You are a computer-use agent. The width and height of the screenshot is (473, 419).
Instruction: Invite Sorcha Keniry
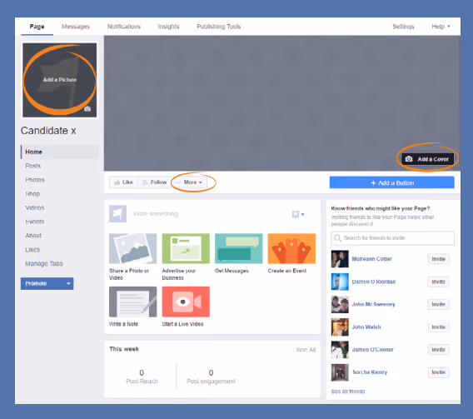438,372
